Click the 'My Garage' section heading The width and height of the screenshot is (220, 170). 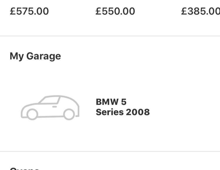pos(35,56)
